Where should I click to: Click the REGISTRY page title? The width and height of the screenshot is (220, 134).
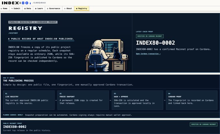[x=25, y=28]
